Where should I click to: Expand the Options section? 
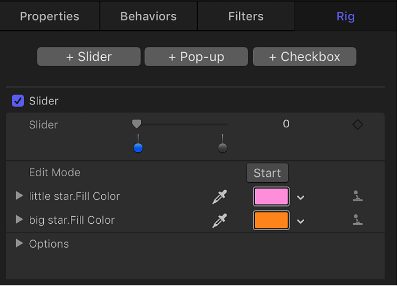click(x=20, y=243)
